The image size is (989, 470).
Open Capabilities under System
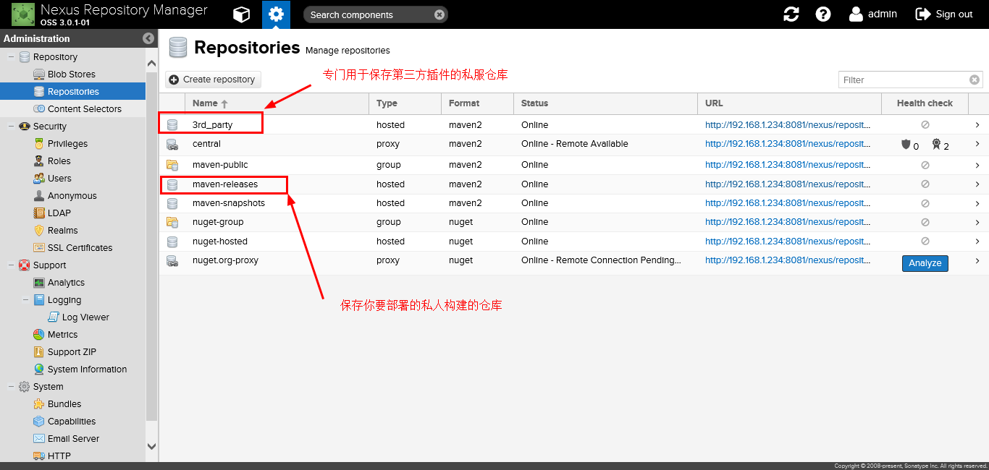[x=72, y=422]
